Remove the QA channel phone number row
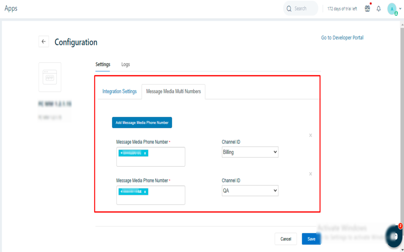404x252 pixels. [310, 174]
